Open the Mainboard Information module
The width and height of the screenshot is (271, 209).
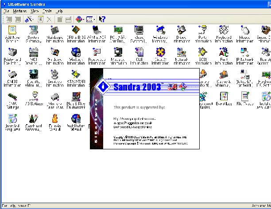click(54, 34)
